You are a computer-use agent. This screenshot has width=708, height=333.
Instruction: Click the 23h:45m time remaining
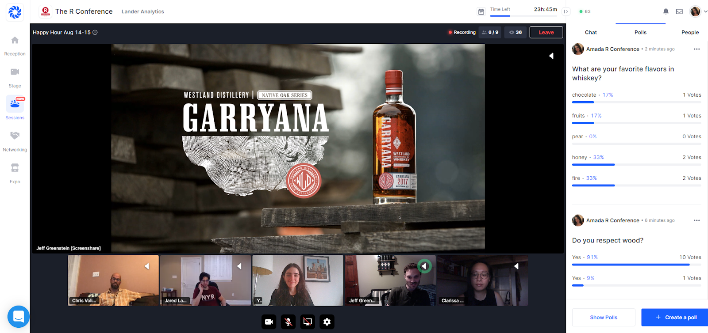pos(546,9)
